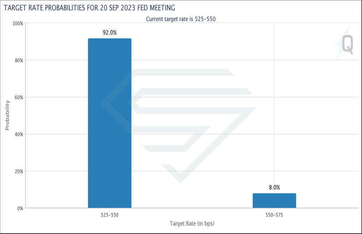Click the 8.0% data label
362x234 pixels.
(274, 187)
